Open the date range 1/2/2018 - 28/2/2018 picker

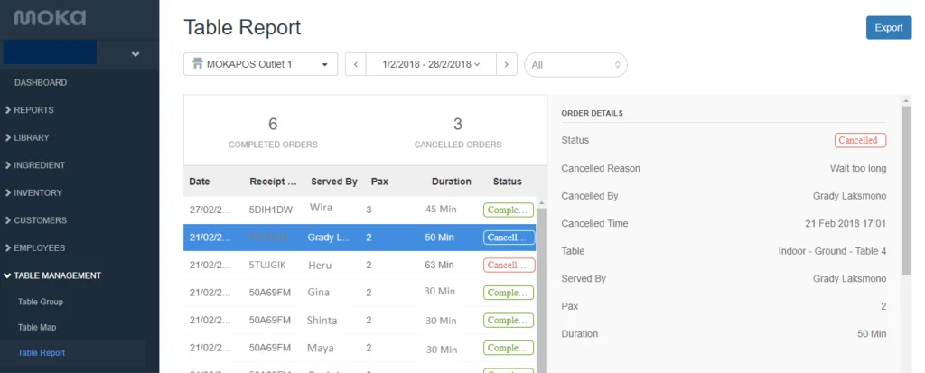click(x=431, y=64)
